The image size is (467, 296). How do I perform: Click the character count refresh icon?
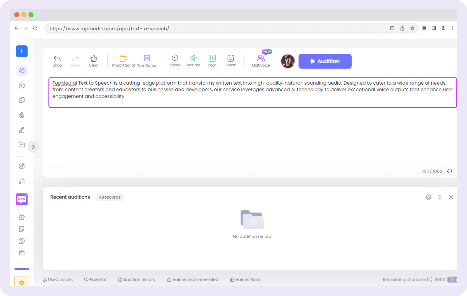point(450,171)
